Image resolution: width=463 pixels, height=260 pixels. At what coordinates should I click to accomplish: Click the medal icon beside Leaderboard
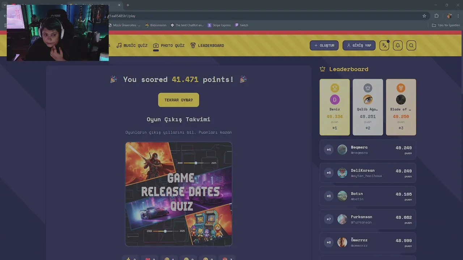tap(193, 45)
